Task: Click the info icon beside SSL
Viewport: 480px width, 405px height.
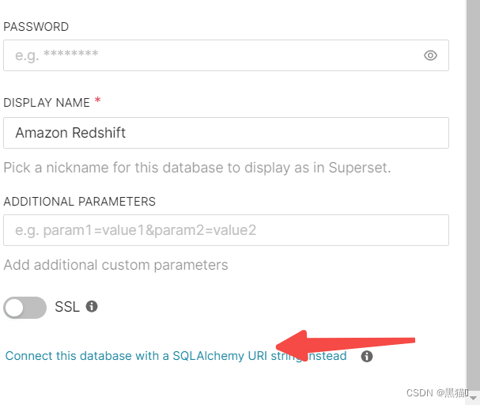Action: point(92,306)
